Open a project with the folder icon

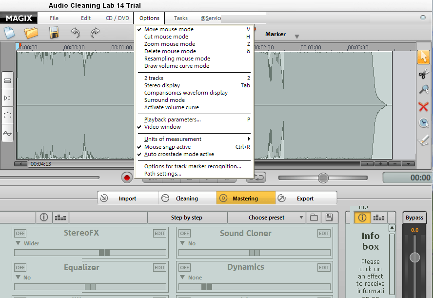tap(31, 33)
